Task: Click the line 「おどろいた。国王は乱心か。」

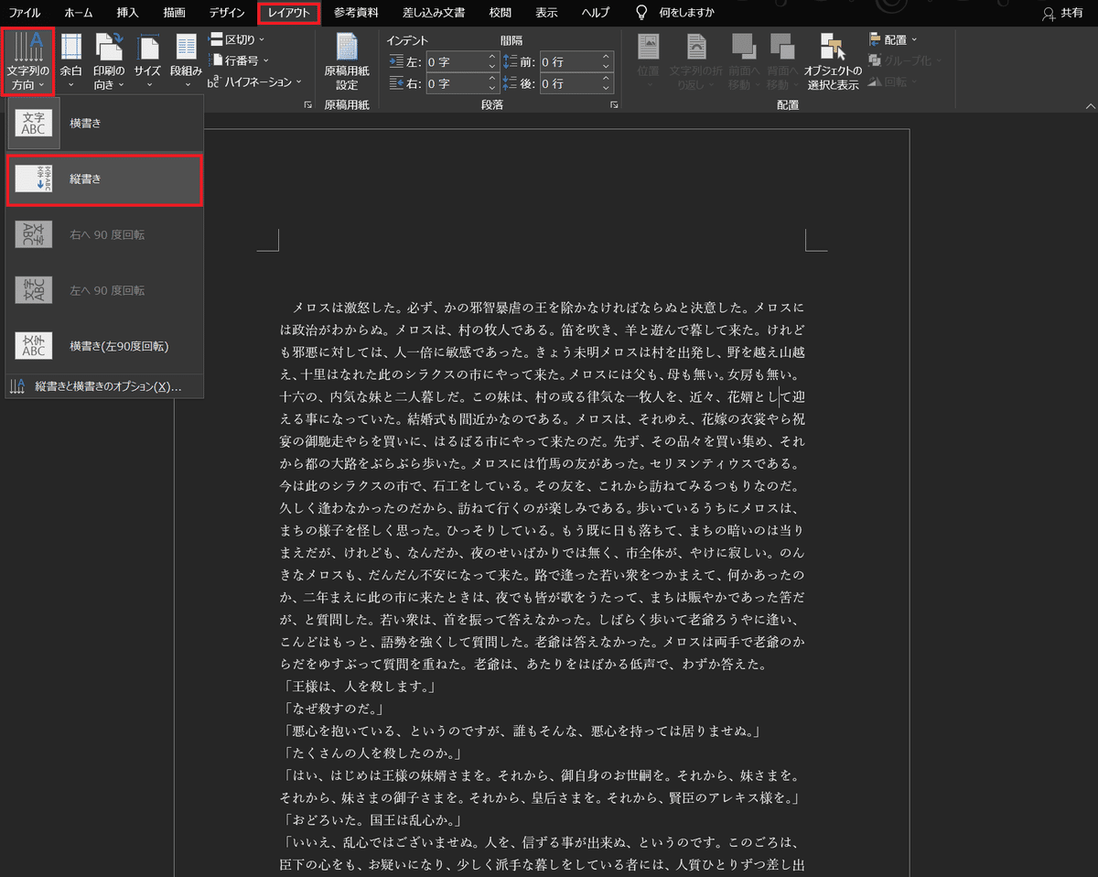Action: coord(371,820)
